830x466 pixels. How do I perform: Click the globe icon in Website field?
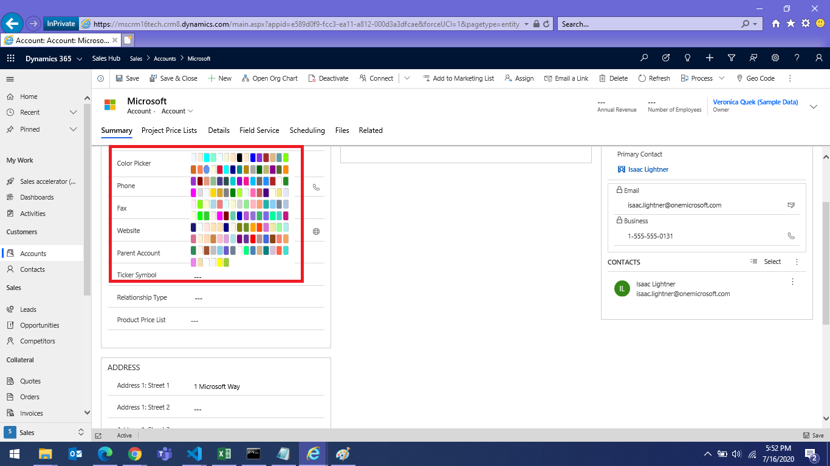pyautogui.click(x=316, y=231)
